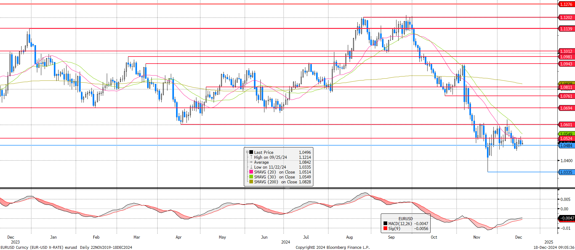Click the Aug label on time axis
575x250 pixels.
coord(349,237)
